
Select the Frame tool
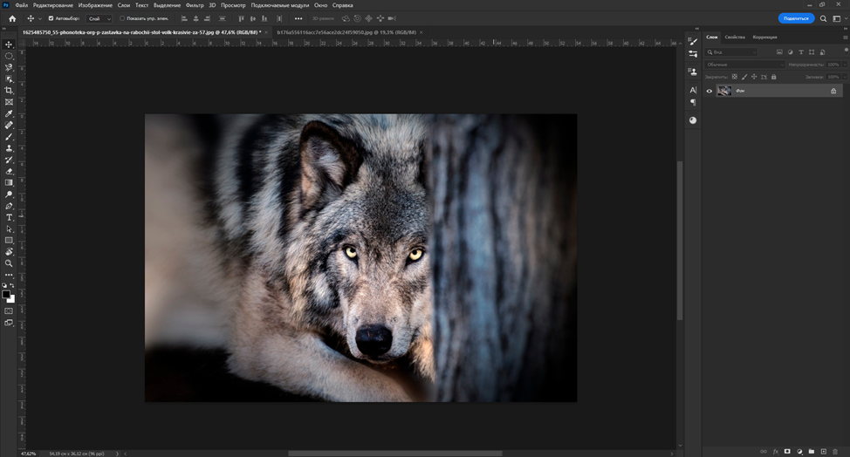(x=9, y=102)
